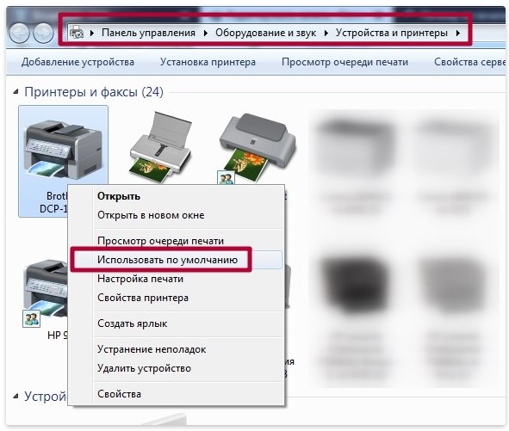The height and width of the screenshot is (431, 509).
Task: Click Добавление устройства toolbar button
Action: pos(78,62)
